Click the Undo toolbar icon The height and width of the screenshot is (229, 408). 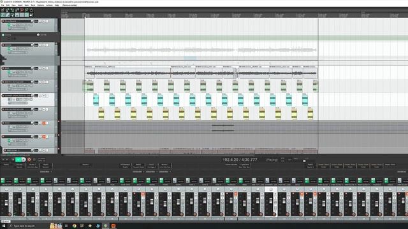point(22,10)
